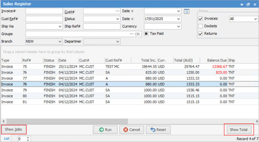Open the Branch NSW dropdown
Image resolution: width=259 pixels, height=142 pixels.
[x=60, y=42]
